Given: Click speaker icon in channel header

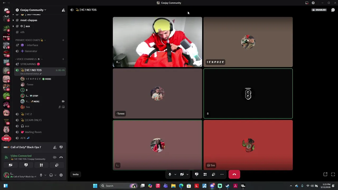Looking at the screenshot, I should [x=72, y=10].
